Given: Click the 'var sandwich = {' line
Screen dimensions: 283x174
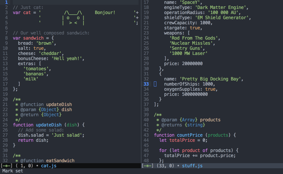Looking at the screenshot, I should tap(33, 38).
